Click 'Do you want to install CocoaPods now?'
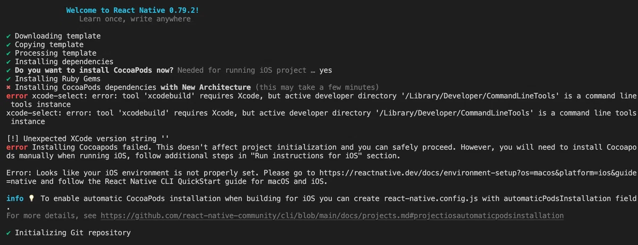Viewport: 638px width, 245px height. pos(94,70)
